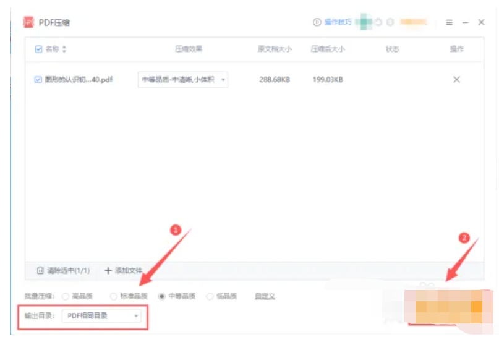Remove the pdf file with its row X icon
This screenshot has height=342, width=499.
[456, 79]
